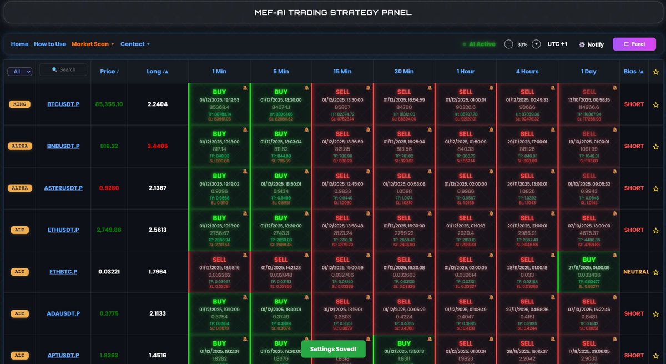Click the bell icon on ETHBTC's 1 Day BUY signal
The width and height of the screenshot is (666, 364).
[613, 255]
